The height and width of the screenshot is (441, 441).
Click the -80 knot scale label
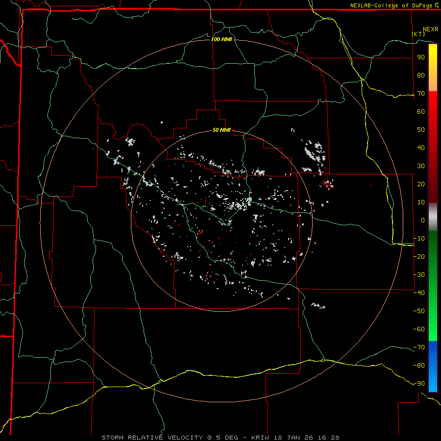419,366
